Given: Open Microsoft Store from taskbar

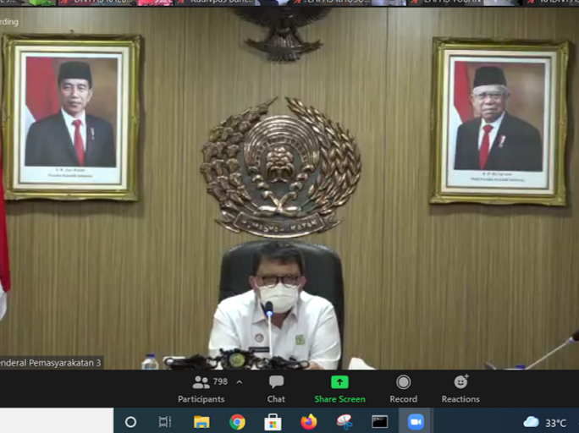Looking at the screenshot, I should (x=273, y=422).
